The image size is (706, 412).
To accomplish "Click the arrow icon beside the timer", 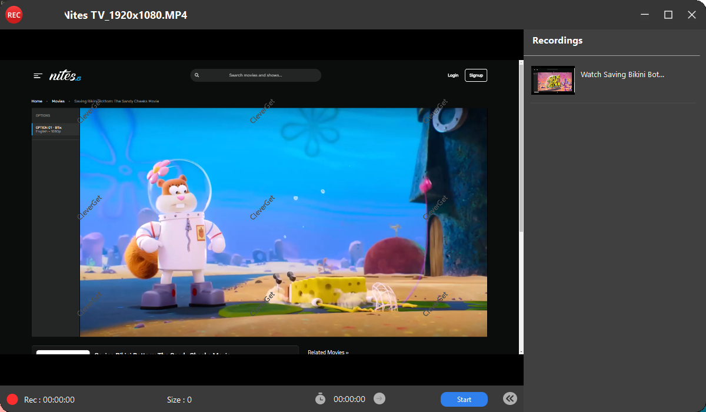I will pos(379,399).
